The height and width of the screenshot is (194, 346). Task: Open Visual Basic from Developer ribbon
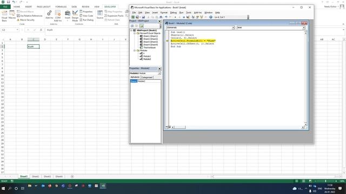(4, 16)
